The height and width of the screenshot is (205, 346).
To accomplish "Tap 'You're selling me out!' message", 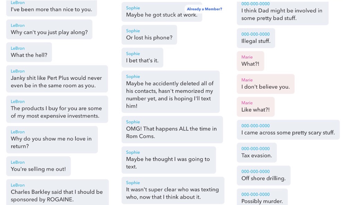I will pos(38,166).
